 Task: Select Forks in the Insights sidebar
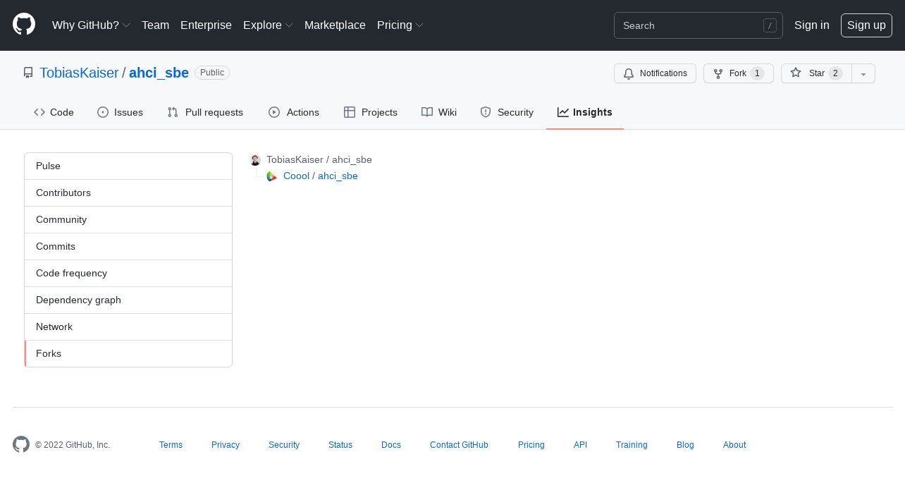point(128,353)
